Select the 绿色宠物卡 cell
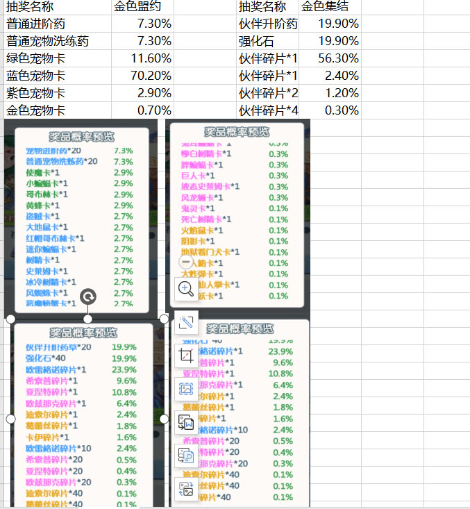The height and width of the screenshot is (509, 470). click(x=58, y=58)
